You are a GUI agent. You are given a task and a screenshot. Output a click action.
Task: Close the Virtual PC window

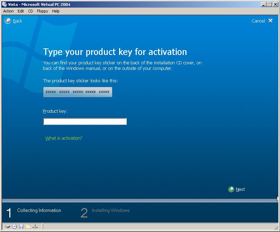click(276, 4)
